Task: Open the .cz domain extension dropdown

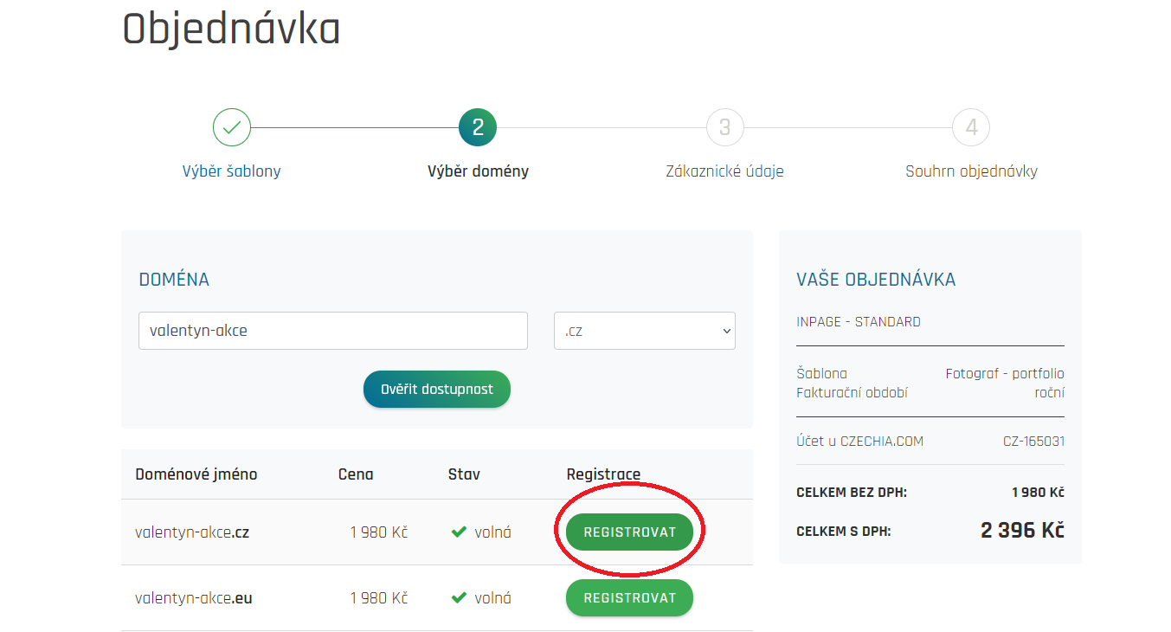Action: 644,331
